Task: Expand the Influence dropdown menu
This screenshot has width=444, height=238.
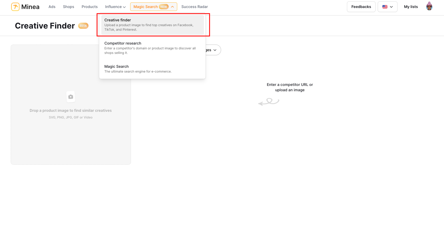Action: tap(115, 7)
